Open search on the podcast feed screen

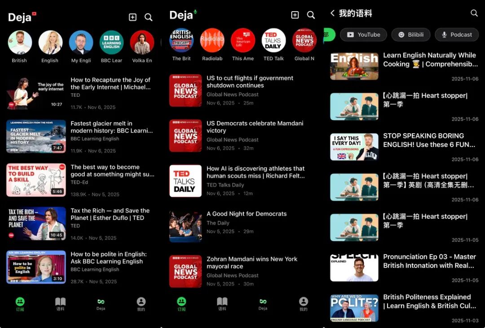pyautogui.click(x=311, y=15)
